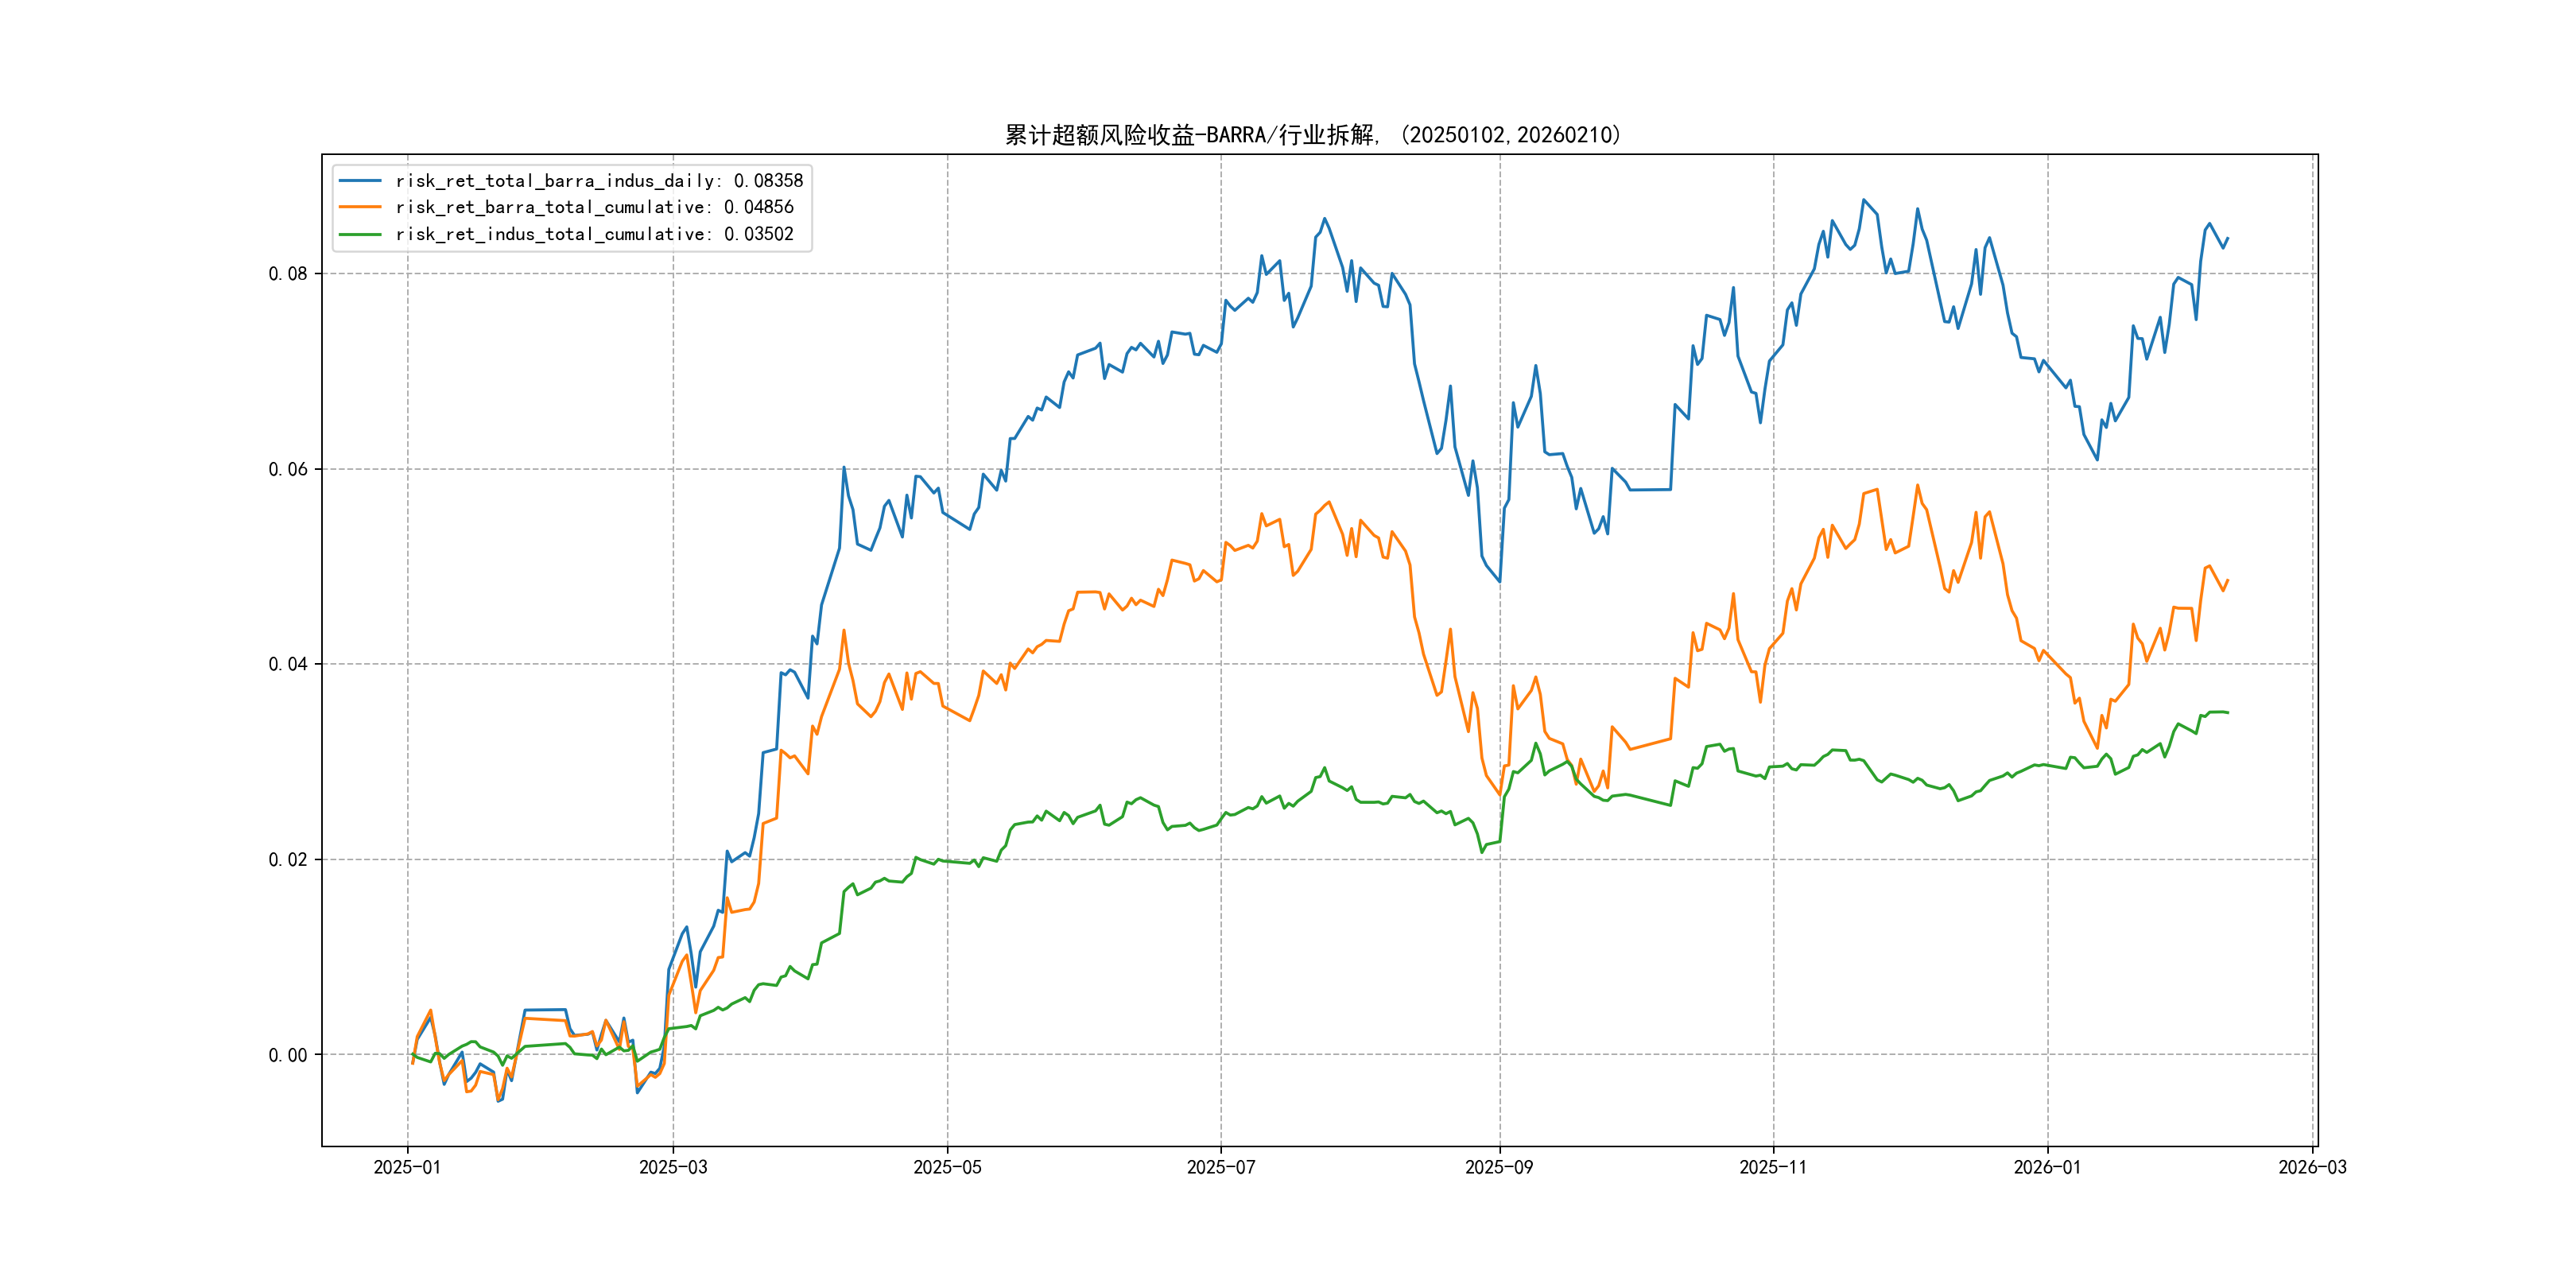Click the 0.00 y-axis tick label
The width and height of the screenshot is (2576, 1288).
coord(288,1055)
